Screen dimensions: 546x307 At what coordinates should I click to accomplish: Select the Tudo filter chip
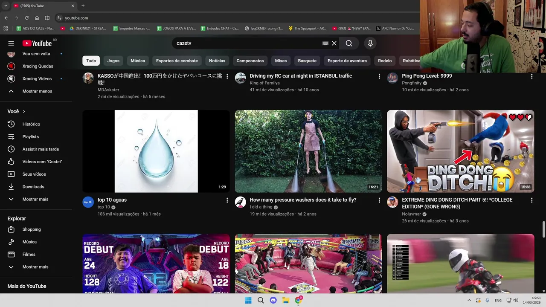[91, 61]
